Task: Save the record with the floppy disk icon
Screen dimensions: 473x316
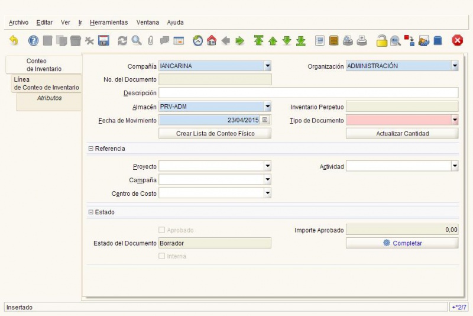Action: (x=103, y=40)
